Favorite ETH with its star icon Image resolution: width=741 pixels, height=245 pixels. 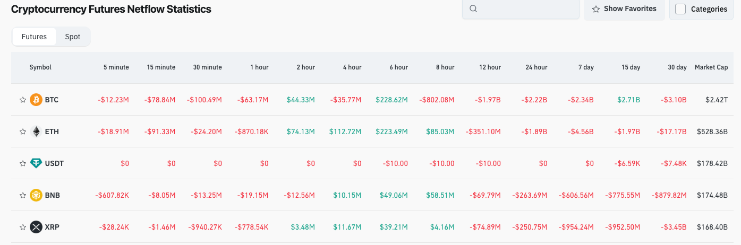click(22, 132)
